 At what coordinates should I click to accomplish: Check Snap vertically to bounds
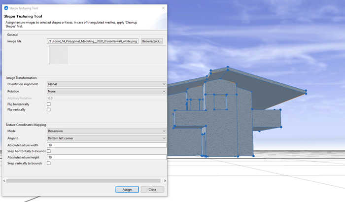click(x=49, y=163)
